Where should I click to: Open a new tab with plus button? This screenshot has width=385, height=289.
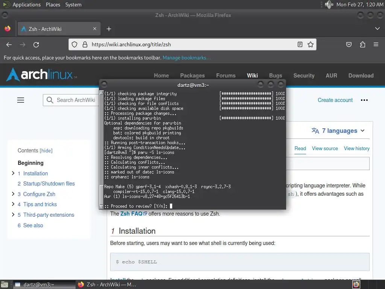pyautogui.click(x=109, y=29)
